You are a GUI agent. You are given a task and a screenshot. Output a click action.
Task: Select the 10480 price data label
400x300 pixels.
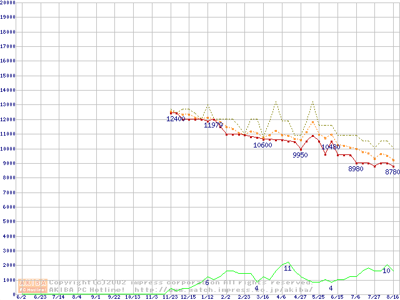tap(331, 147)
